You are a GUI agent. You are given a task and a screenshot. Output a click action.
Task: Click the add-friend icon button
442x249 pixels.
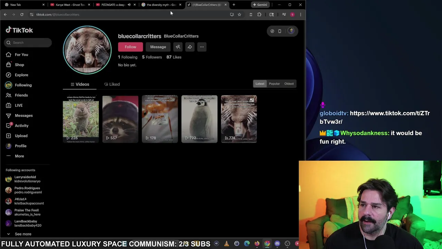(x=178, y=47)
